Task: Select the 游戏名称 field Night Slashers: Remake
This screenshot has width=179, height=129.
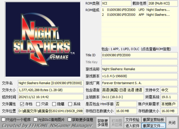Action: pyautogui.click(x=140, y=69)
